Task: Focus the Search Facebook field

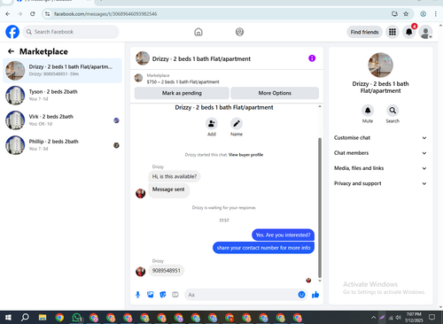Action: [x=71, y=32]
